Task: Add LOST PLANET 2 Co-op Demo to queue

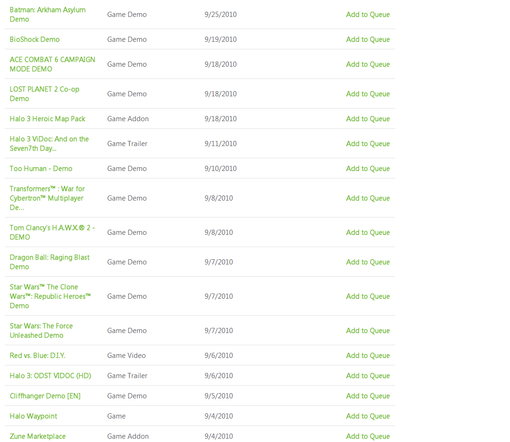Action: click(367, 94)
